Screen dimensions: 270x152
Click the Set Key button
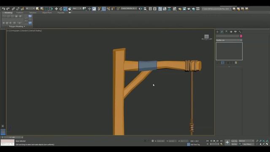click(x=234, y=144)
